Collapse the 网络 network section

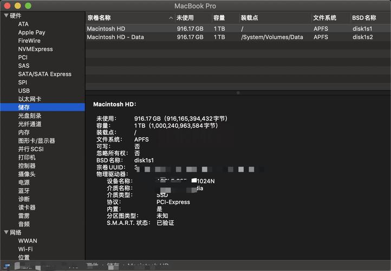coord(6,233)
